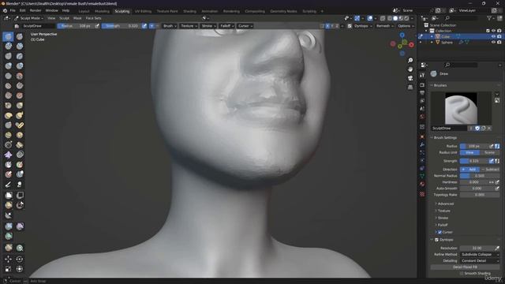Screen dimensions: 505x284
Task: Toggle viewport overlays button
Action: (x=370, y=18)
